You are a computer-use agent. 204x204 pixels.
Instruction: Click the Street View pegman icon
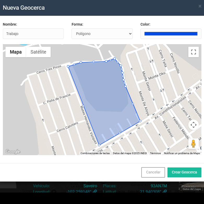tap(193, 143)
